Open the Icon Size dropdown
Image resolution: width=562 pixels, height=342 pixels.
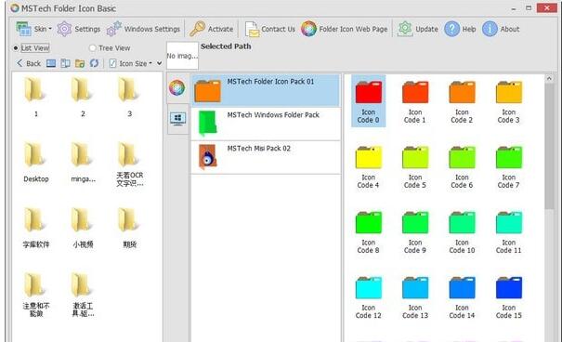[130, 63]
